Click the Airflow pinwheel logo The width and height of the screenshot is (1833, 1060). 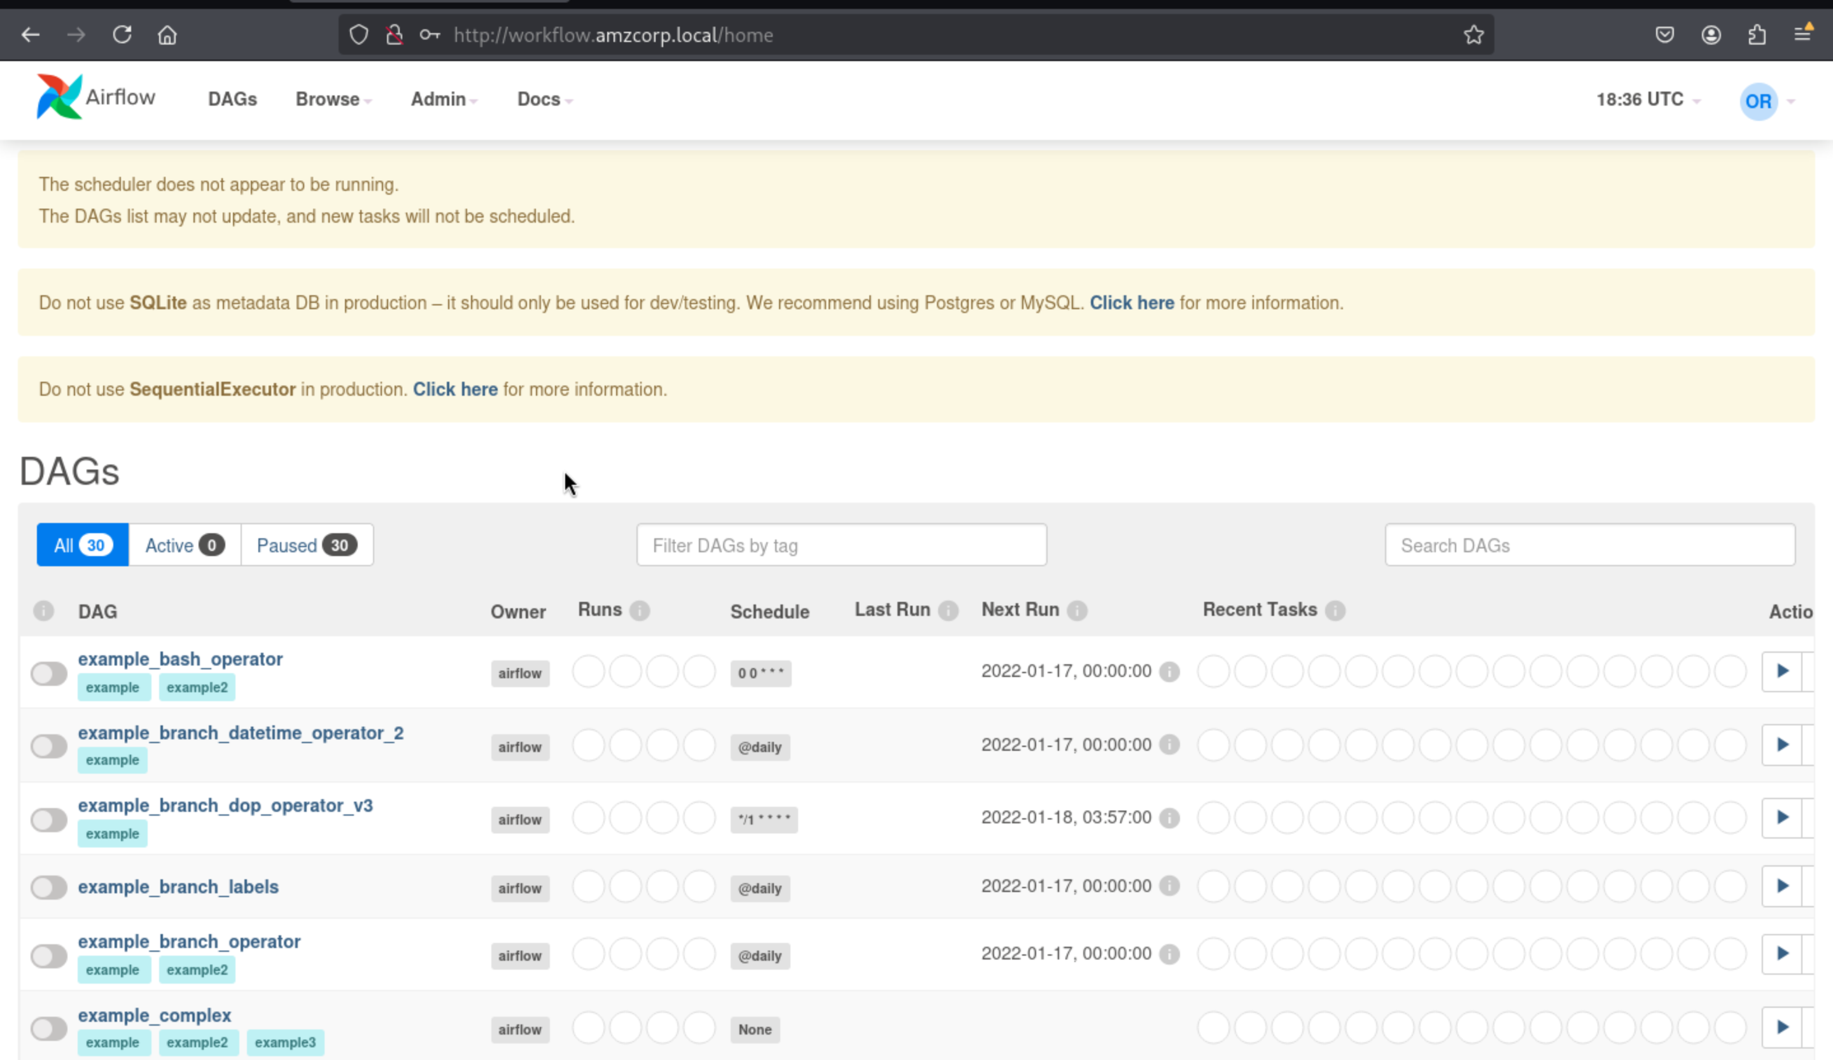[x=59, y=97]
